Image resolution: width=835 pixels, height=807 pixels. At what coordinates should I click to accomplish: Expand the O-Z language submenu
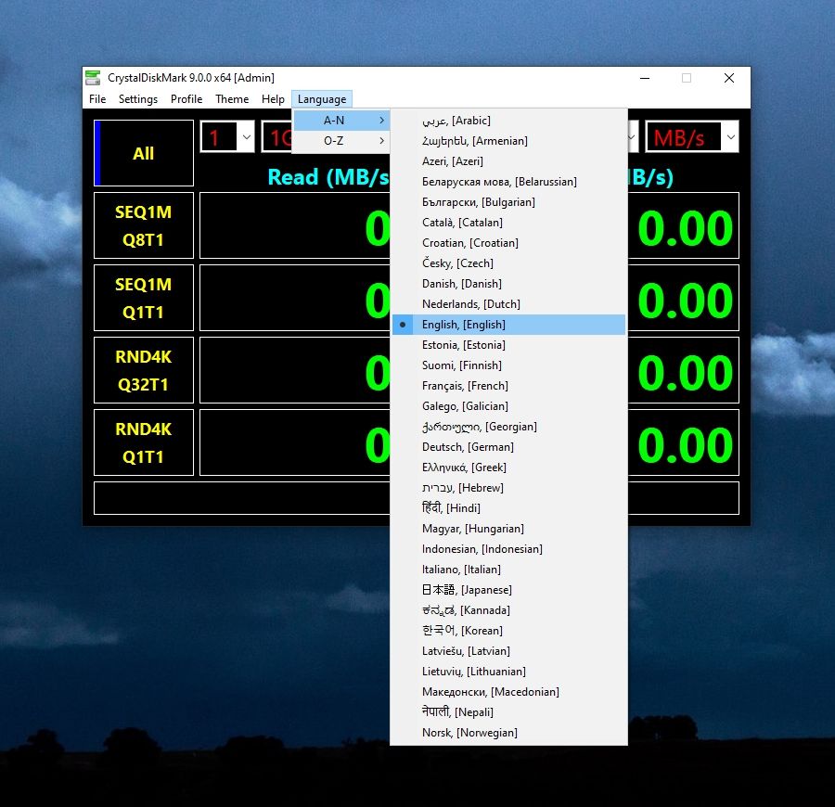tap(341, 141)
